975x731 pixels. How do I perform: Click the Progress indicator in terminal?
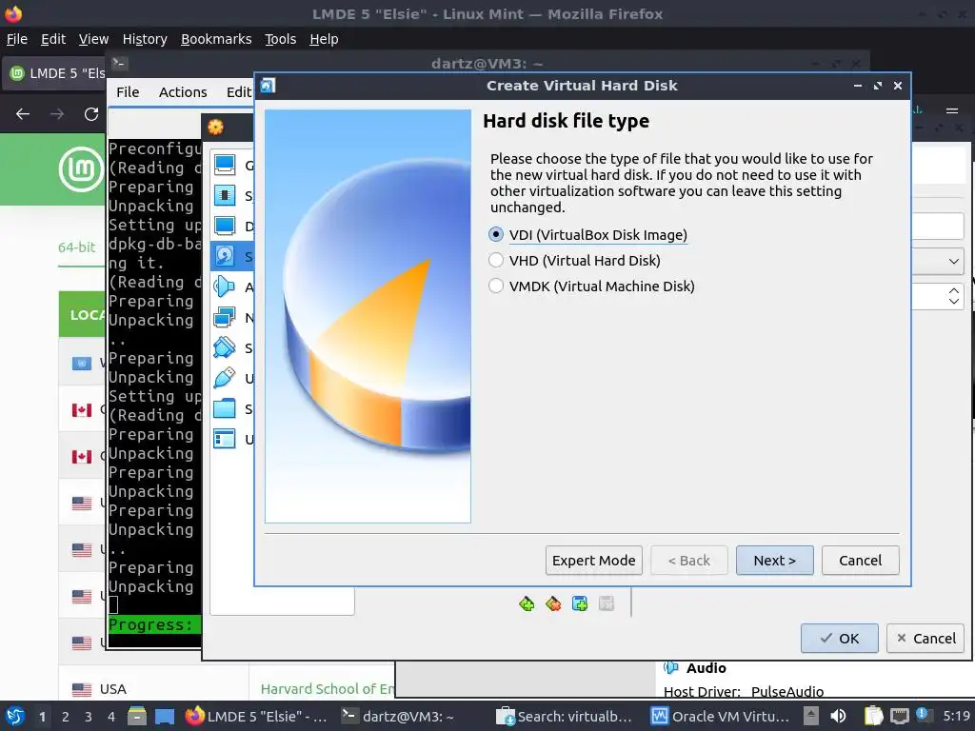(154, 624)
